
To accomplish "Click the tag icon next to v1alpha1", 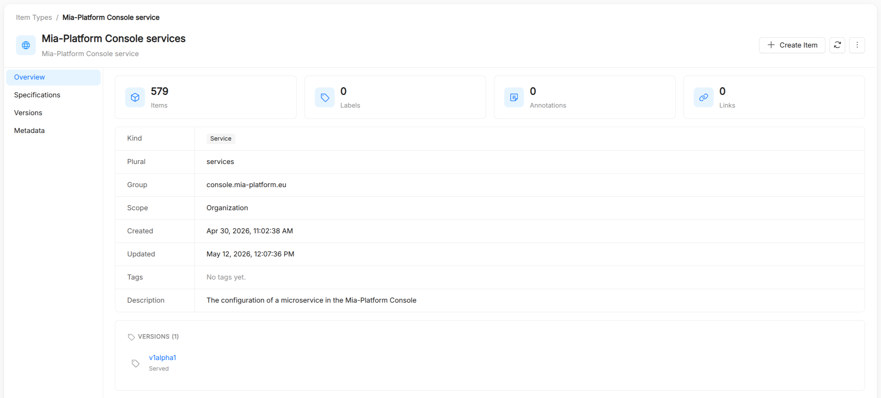I will [x=136, y=363].
